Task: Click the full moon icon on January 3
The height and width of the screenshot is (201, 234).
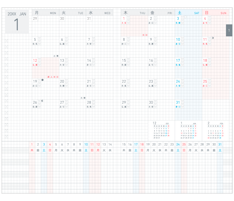Action: pyautogui.click(x=186, y=17)
